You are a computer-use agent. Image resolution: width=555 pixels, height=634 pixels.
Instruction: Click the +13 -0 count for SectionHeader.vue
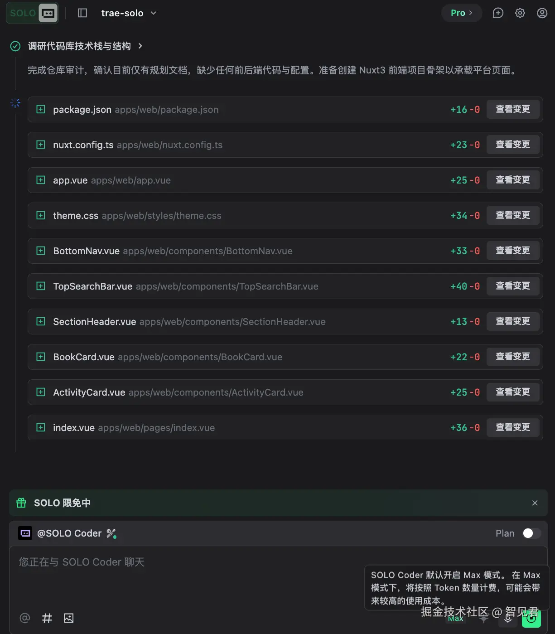click(x=465, y=322)
